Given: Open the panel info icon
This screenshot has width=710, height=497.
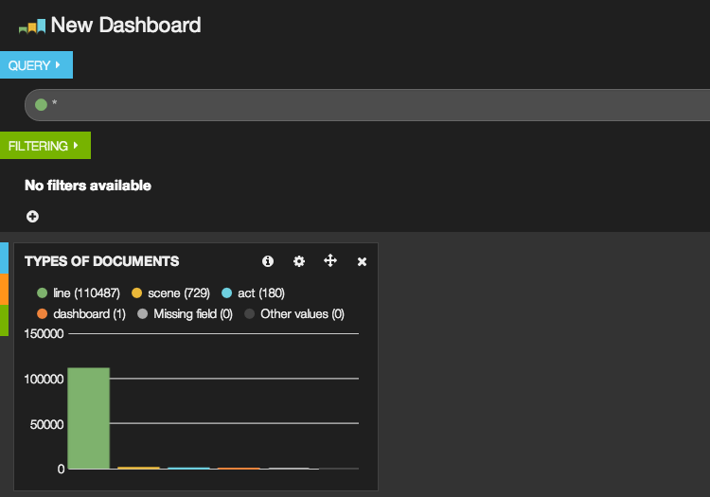Looking at the screenshot, I should click(268, 261).
